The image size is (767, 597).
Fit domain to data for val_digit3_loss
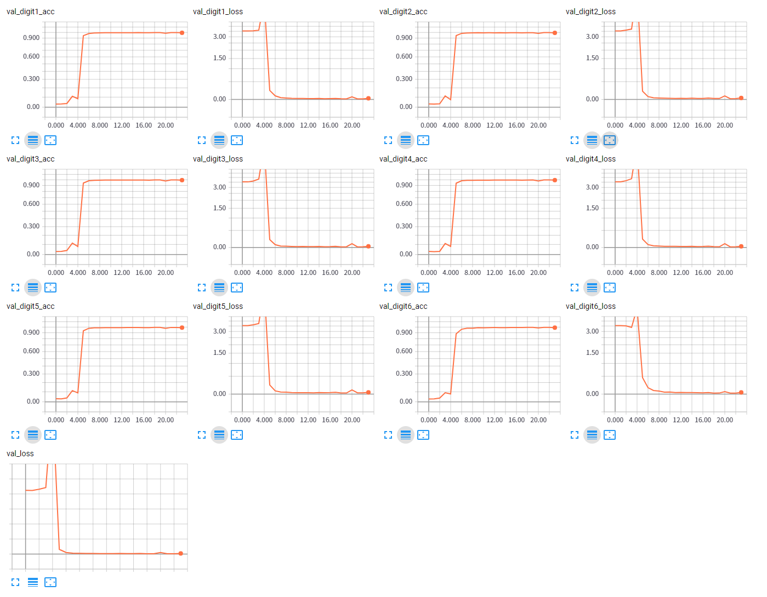[237, 288]
